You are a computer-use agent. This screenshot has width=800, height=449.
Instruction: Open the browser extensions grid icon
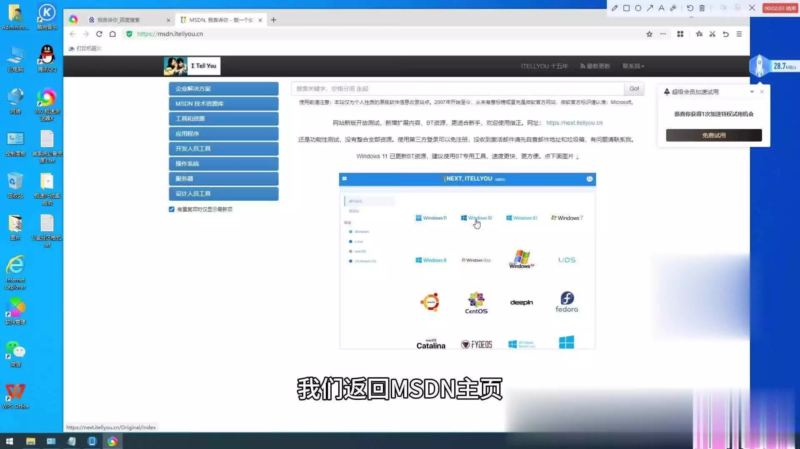coord(680,34)
